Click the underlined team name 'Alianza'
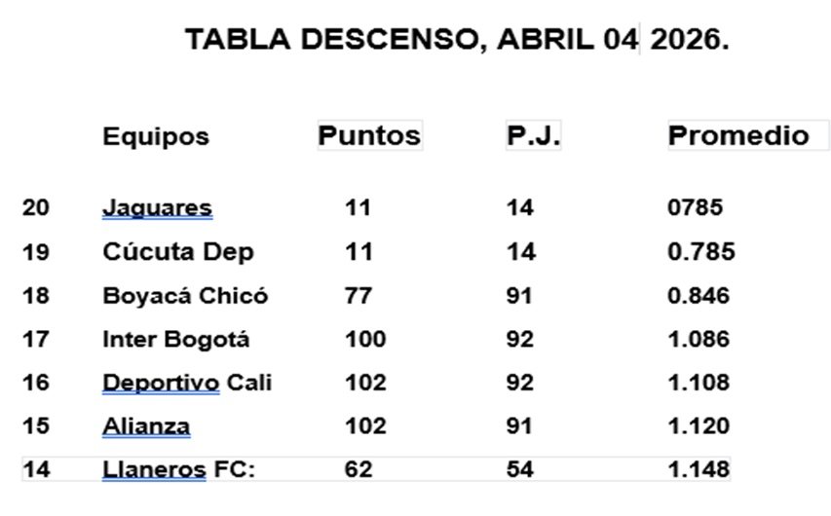 click(x=146, y=426)
